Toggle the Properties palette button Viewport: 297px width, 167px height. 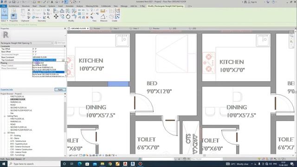[x=13, y=16]
